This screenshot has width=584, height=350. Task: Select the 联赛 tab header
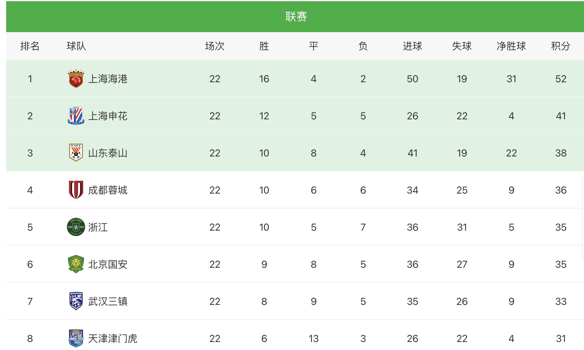click(296, 16)
